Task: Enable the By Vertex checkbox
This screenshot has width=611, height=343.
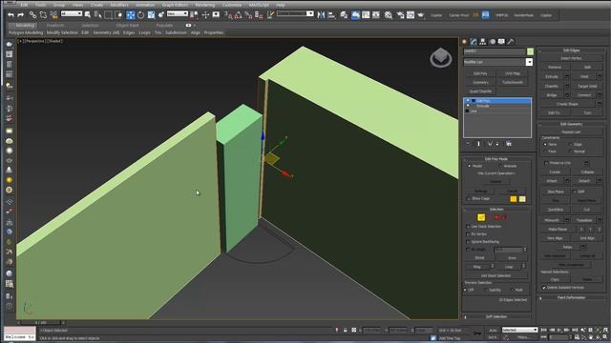Action: [x=468, y=234]
